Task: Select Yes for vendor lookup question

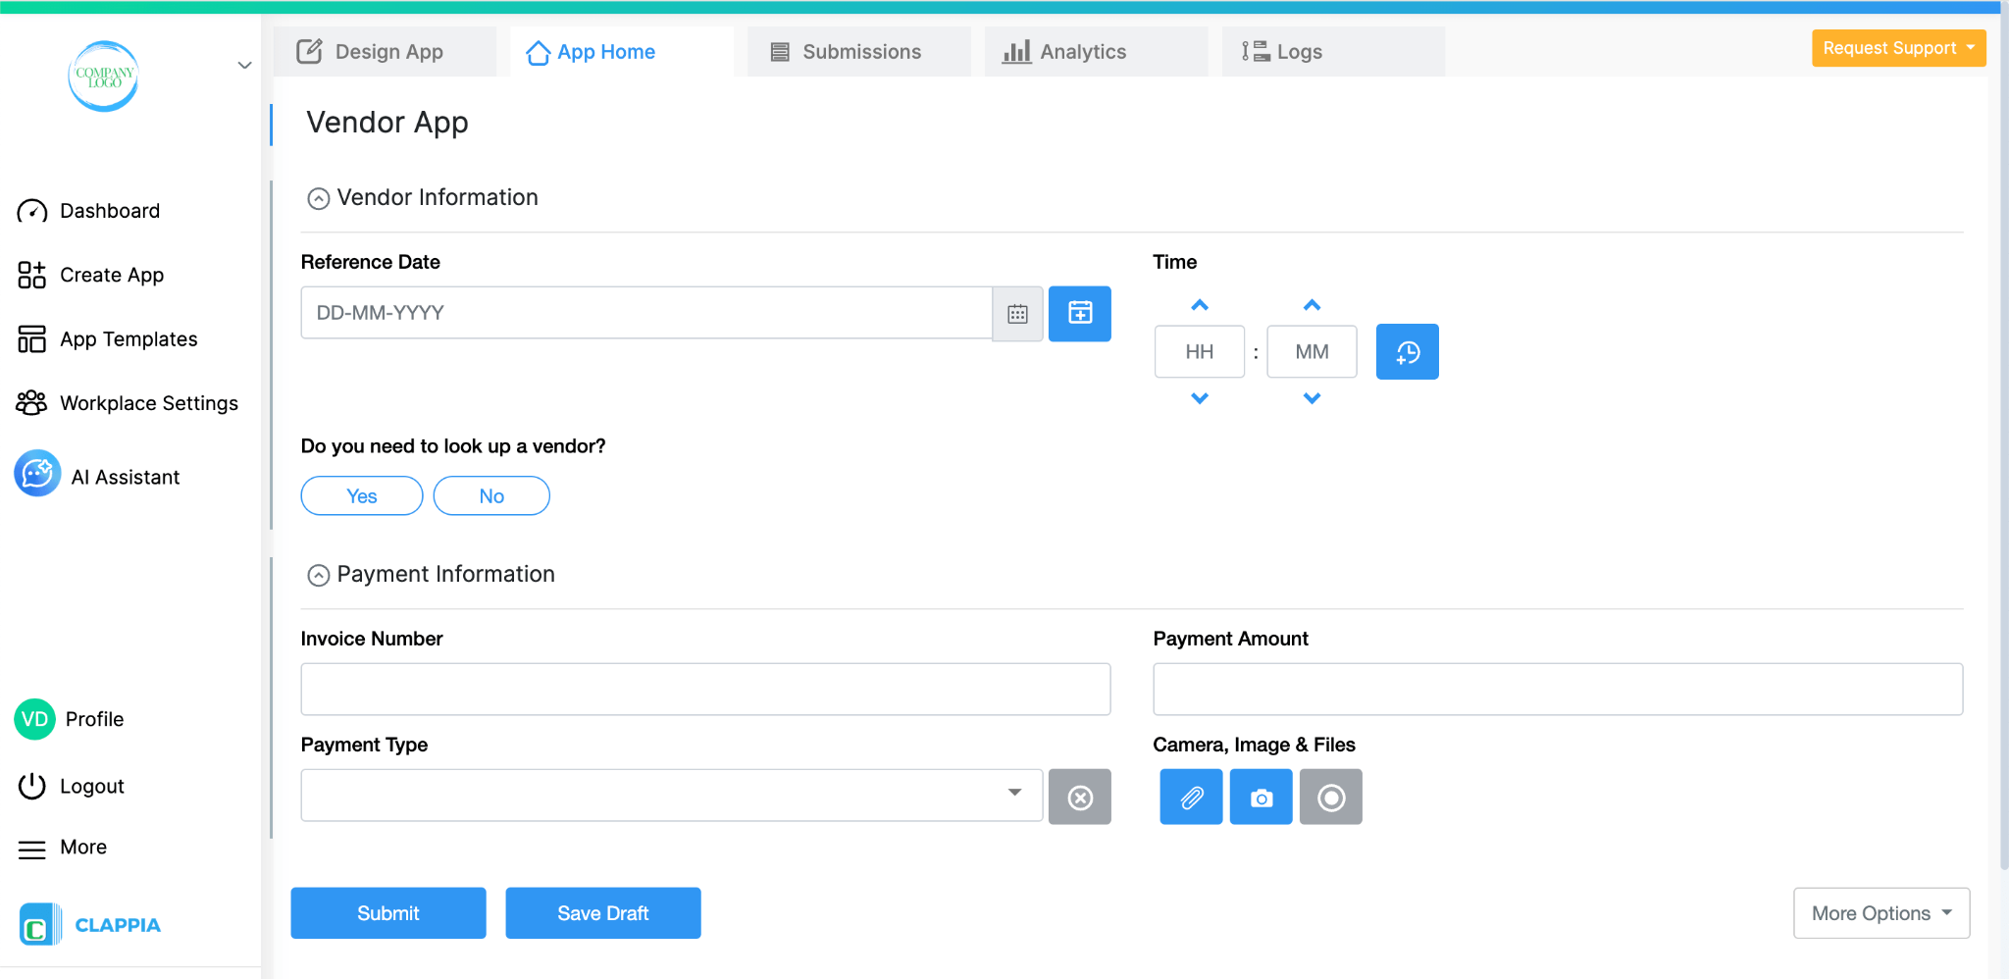Action: 361,495
